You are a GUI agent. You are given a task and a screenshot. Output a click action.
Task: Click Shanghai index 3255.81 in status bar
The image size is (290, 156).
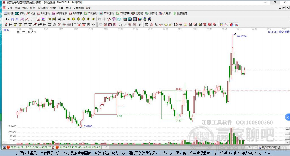coord(15,147)
